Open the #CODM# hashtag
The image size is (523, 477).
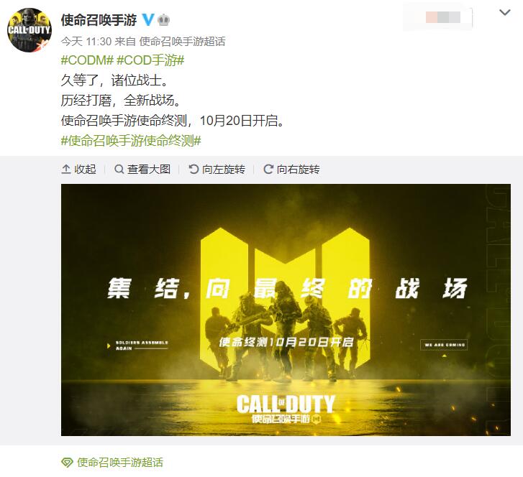(x=87, y=60)
